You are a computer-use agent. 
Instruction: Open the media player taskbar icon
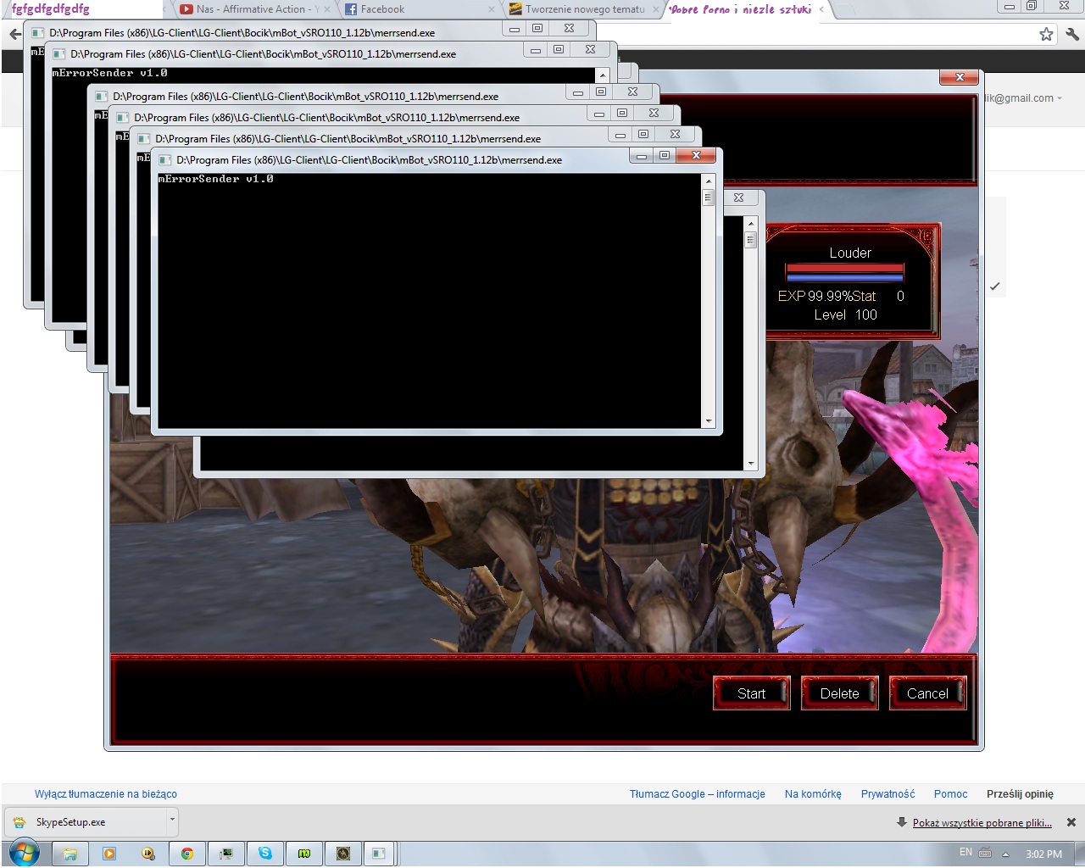coord(109,854)
